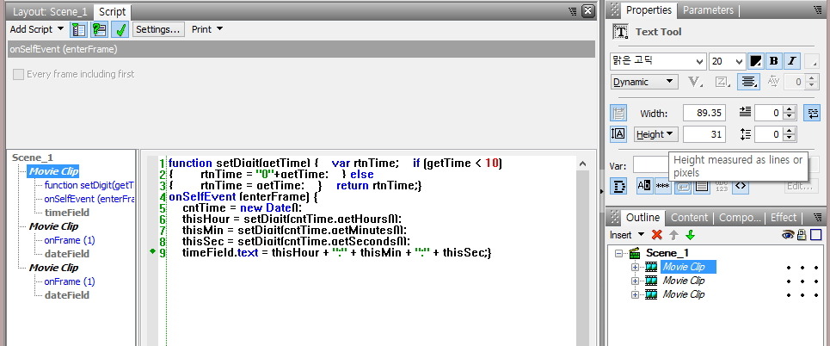Switch to the Content tab
Image resolution: width=830 pixels, height=346 pixels.
pyautogui.click(x=689, y=217)
